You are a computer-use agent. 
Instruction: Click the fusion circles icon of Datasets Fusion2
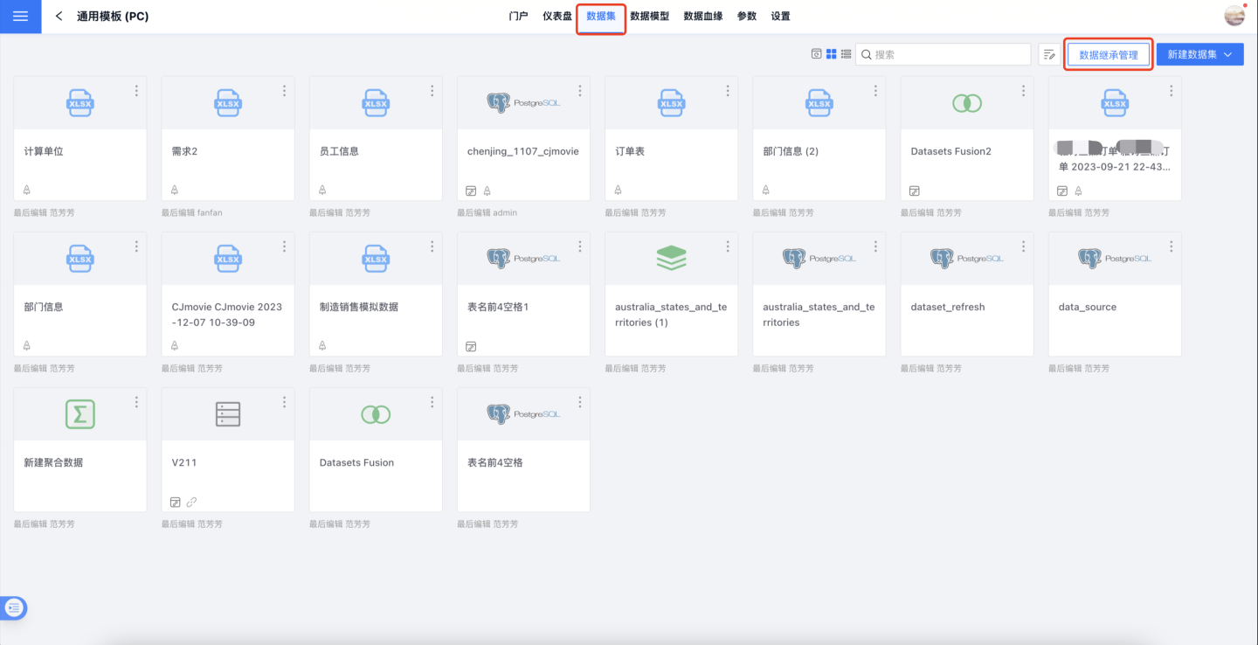967,103
